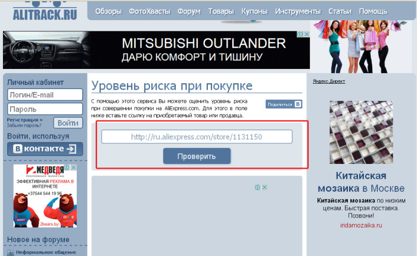Viewport: 417px width, 256px height.
Task: Open Инструменты in the navigation bar
Action: 298,11
